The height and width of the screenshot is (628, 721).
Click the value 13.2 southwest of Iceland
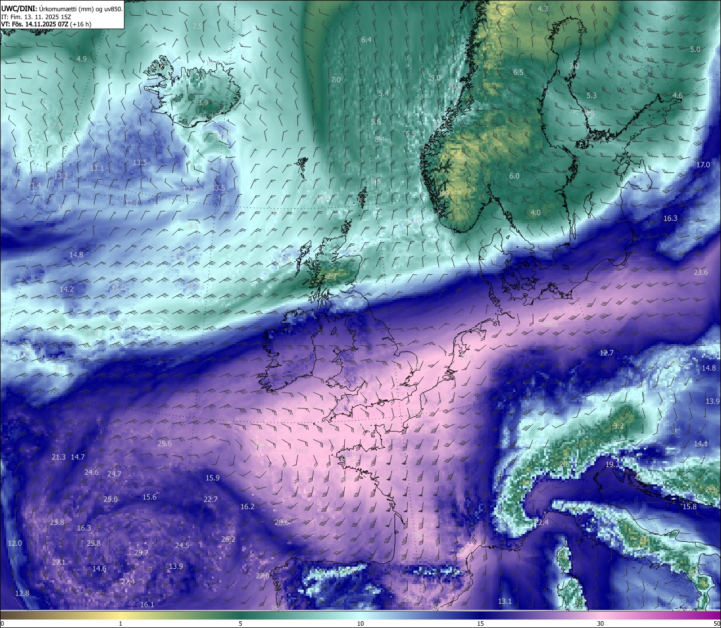click(x=61, y=176)
